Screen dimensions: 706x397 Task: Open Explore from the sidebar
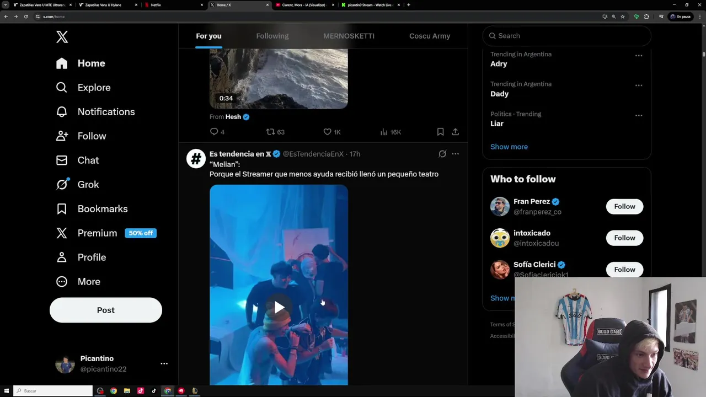pos(83,88)
